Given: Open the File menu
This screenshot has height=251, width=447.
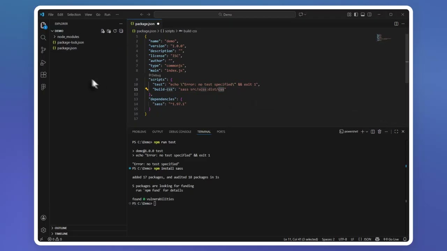Looking at the screenshot, I should coord(51,14).
